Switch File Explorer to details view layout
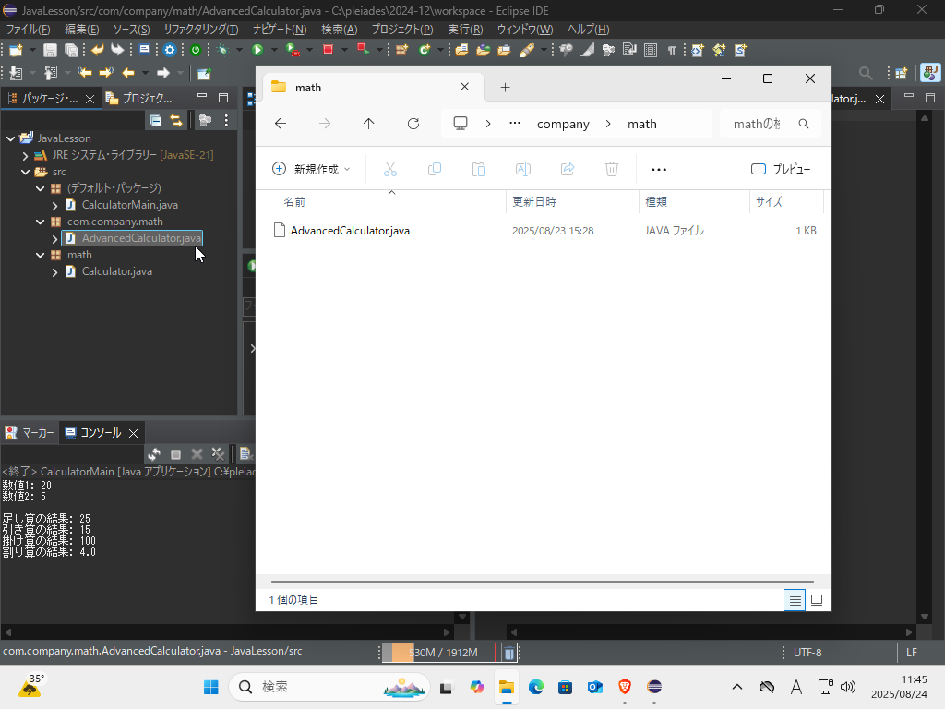Viewport: 945px width, 709px height. point(795,600)
